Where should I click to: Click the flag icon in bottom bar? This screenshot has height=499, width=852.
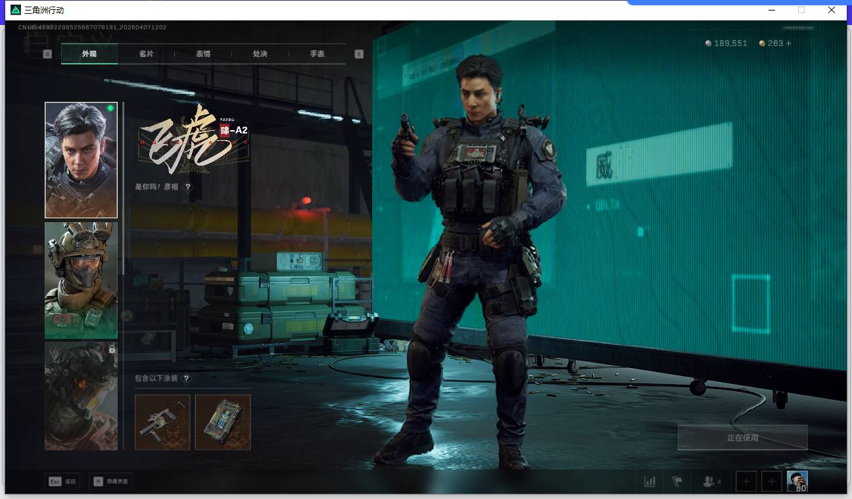coord(677,482)
